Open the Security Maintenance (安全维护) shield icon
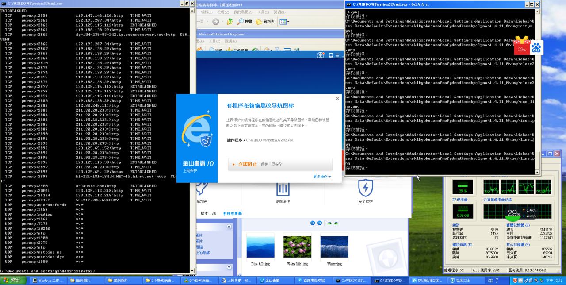 point(365,188)
